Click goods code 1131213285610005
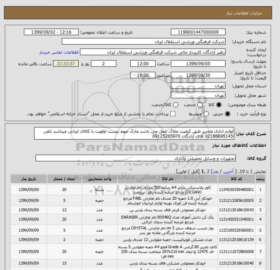The image size is (280, 270). coord(236,201)
